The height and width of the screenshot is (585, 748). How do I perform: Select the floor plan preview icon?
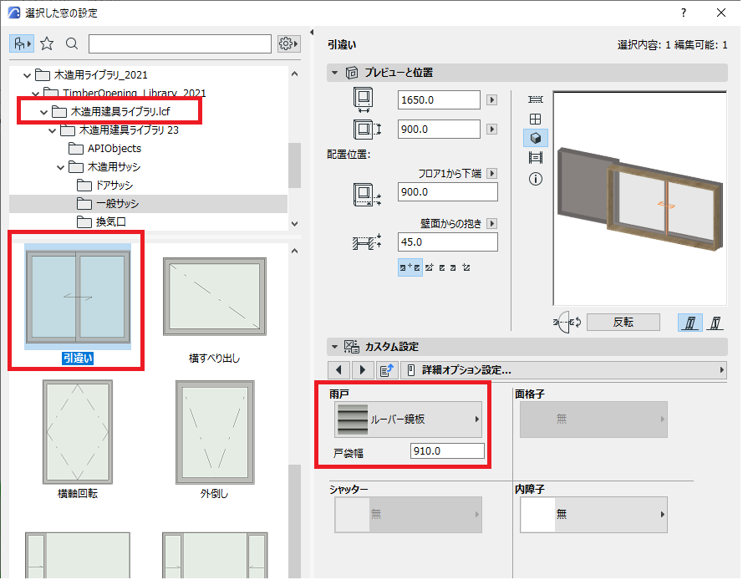pyautogui.click(x=535, y=99)
